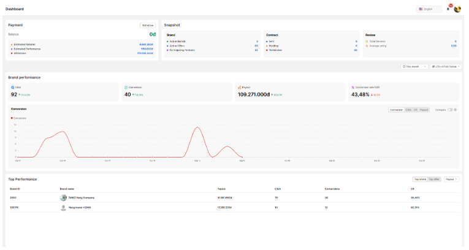The image size is (469, 250).
Task: Toggle the Compare switch
Action: (450, 110)
